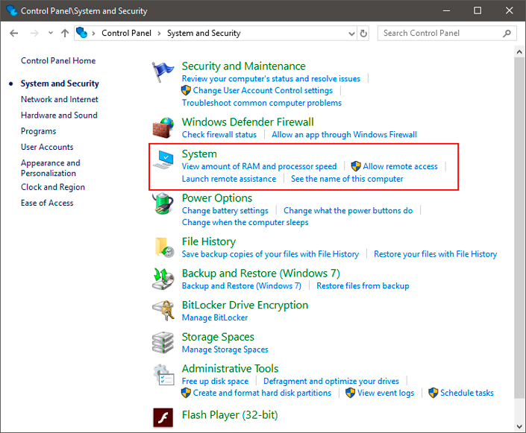Click the scrollbar down arrow
Image resolution: width=526 pixels, height=433 pixels.
click(519, 426)
